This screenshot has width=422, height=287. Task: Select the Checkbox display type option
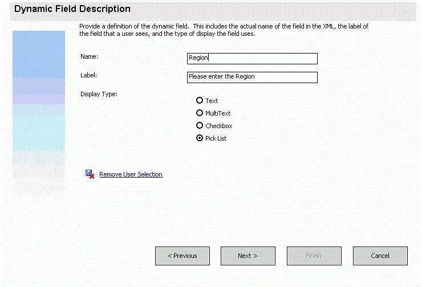pyautogui.click(x=200, y=125)
